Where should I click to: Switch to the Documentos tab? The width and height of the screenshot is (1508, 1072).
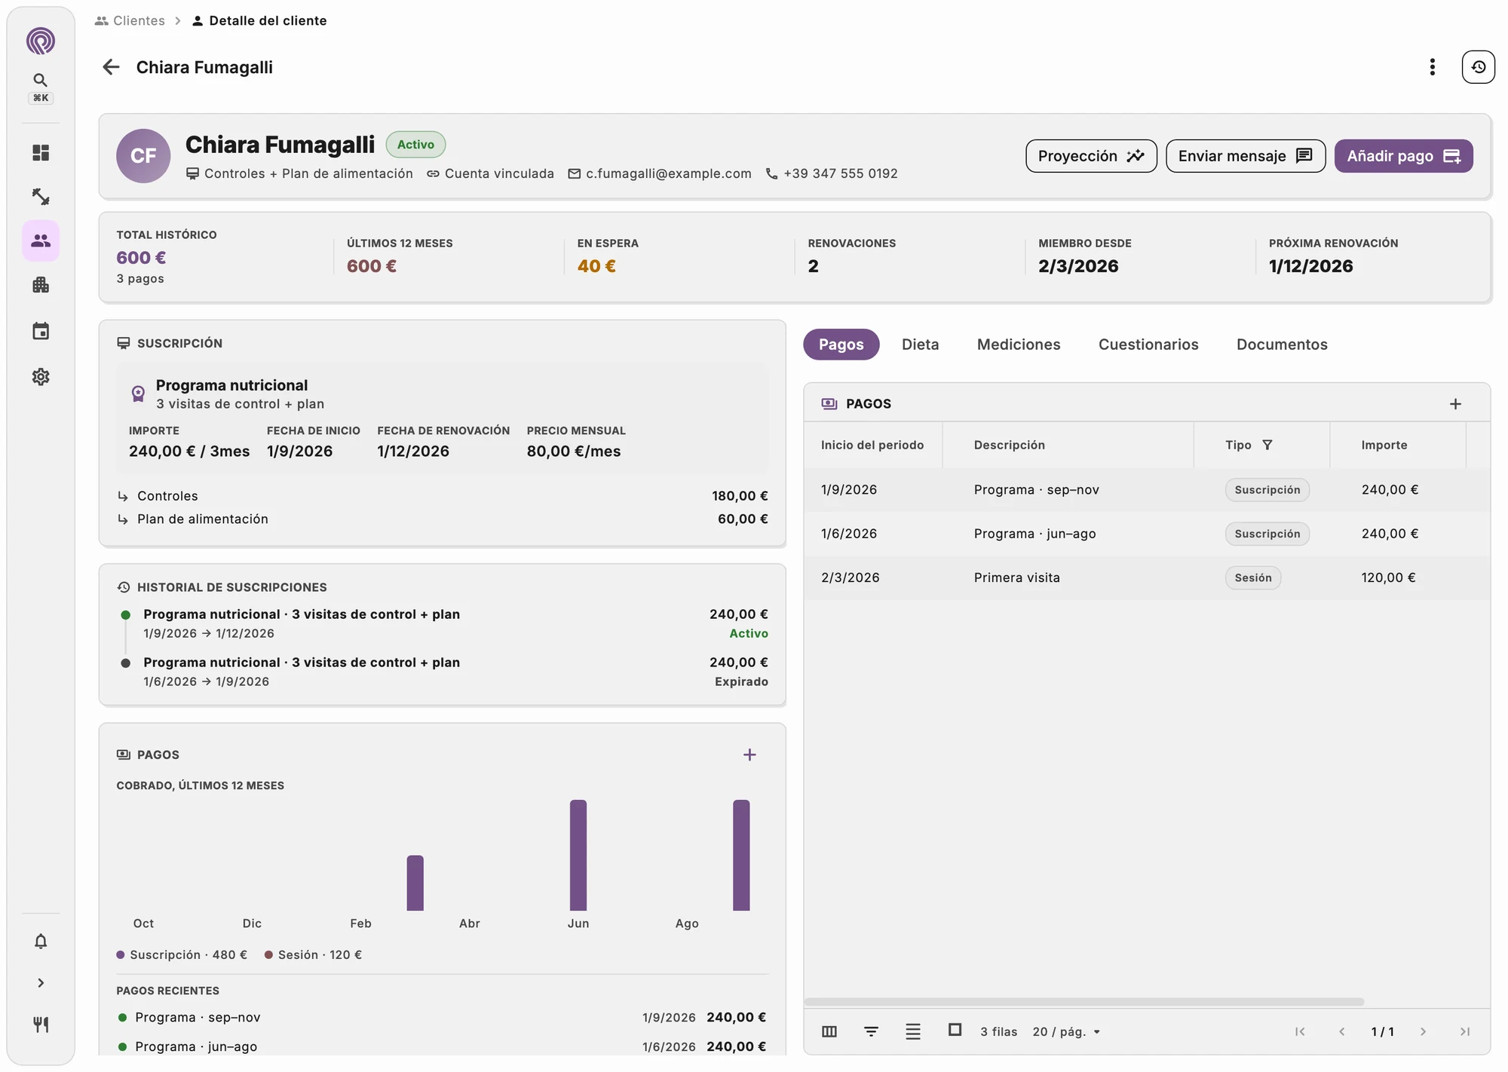tap(1282, 345)
